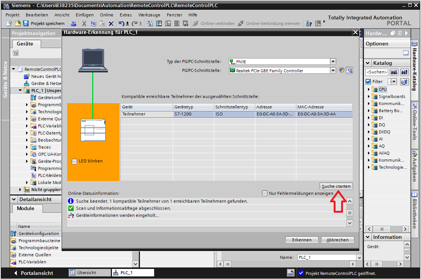Open the Bearbeiten menu
This screenshot has width=421, height=279.
coord(37,15)
